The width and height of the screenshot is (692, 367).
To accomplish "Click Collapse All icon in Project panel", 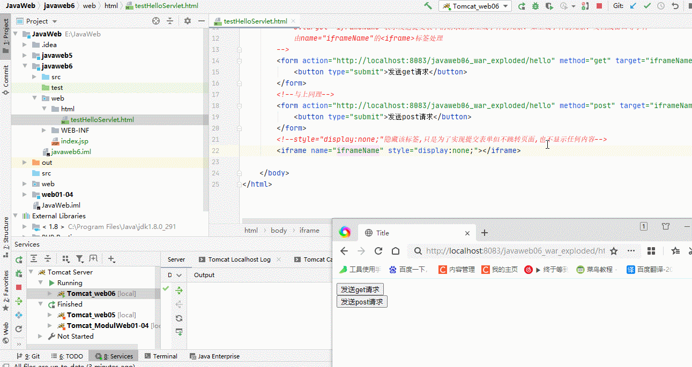I will click(x=170, y=21).
